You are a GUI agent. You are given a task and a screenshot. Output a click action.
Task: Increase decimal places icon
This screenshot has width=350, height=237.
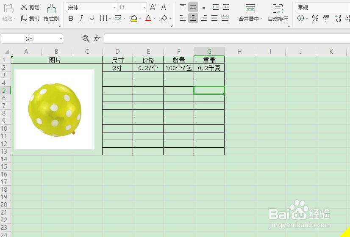click(338, 18)
